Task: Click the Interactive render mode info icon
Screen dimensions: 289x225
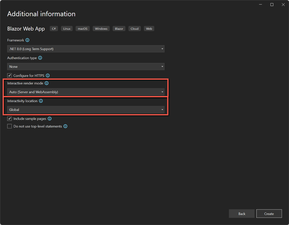Action: tap(46, 83)
